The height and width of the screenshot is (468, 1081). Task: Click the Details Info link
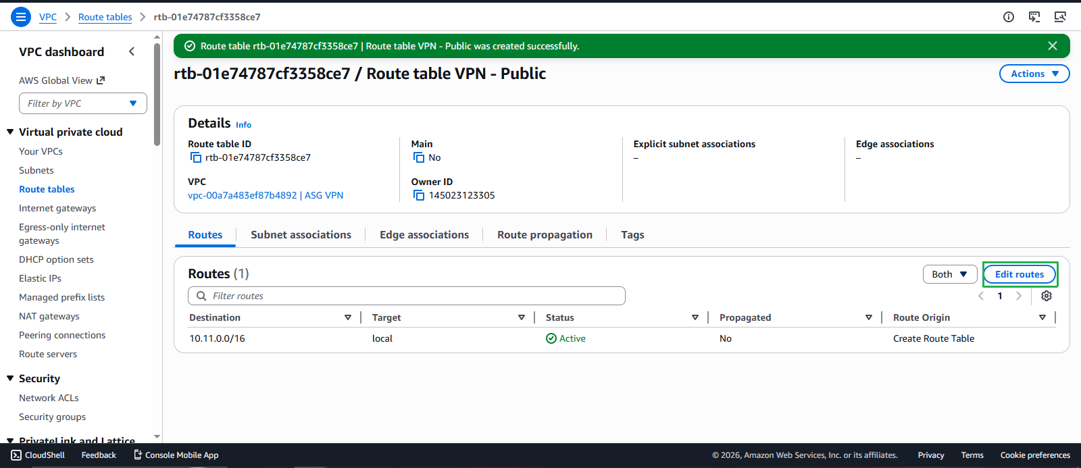[243, 125]
